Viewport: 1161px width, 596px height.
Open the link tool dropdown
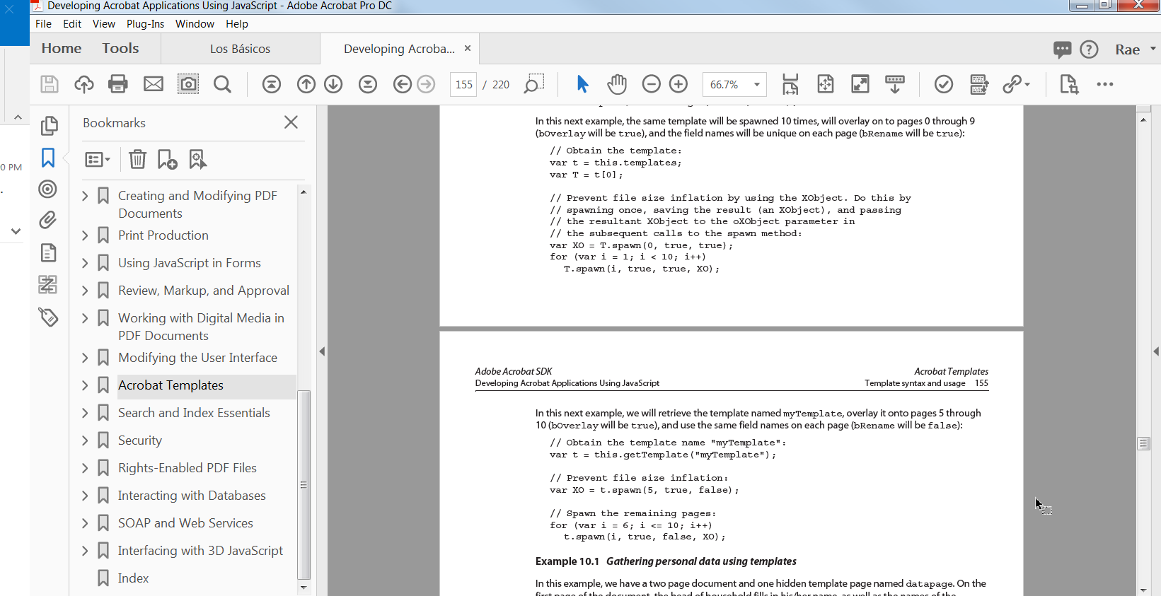pos(1017,84)
